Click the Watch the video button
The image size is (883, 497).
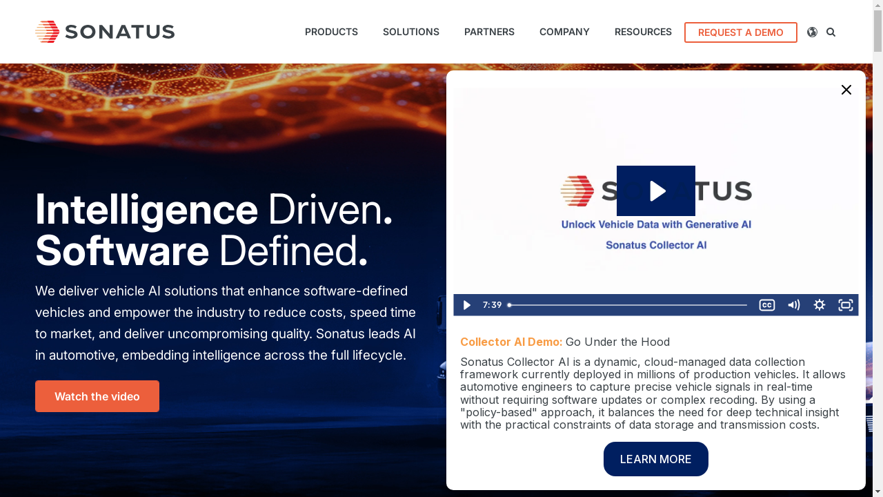pyautogui.click(x=97, y=396)
